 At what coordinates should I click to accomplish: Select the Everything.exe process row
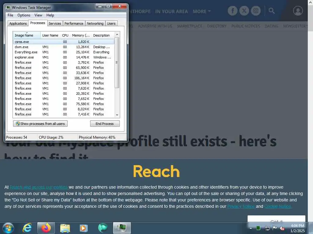pyautogui.click(x=64, y=52)
